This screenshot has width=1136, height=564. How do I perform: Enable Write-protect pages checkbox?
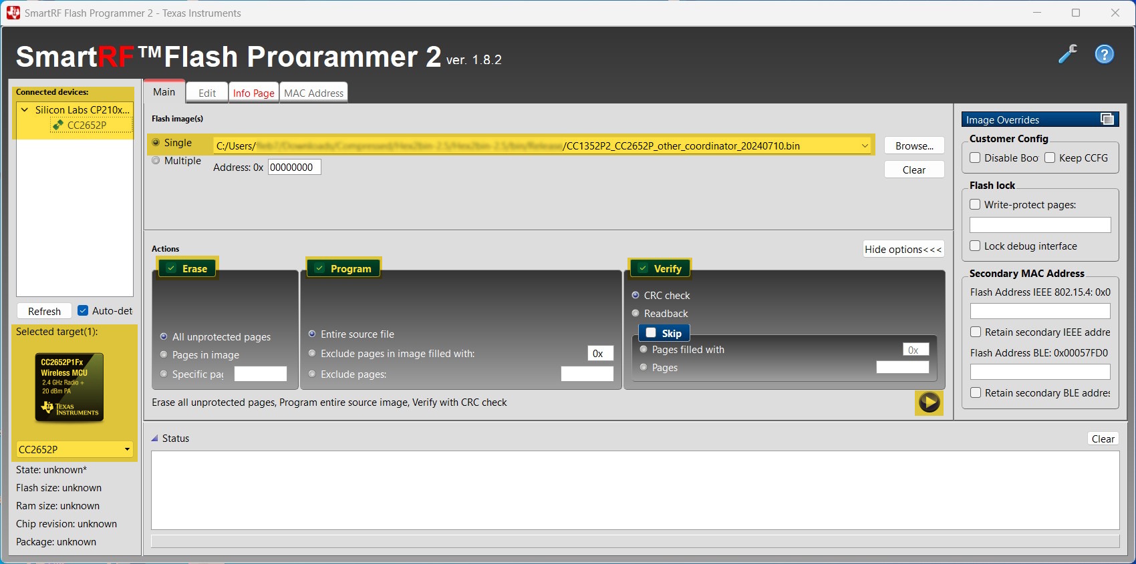pyautogui.click(x=975, y=204)
